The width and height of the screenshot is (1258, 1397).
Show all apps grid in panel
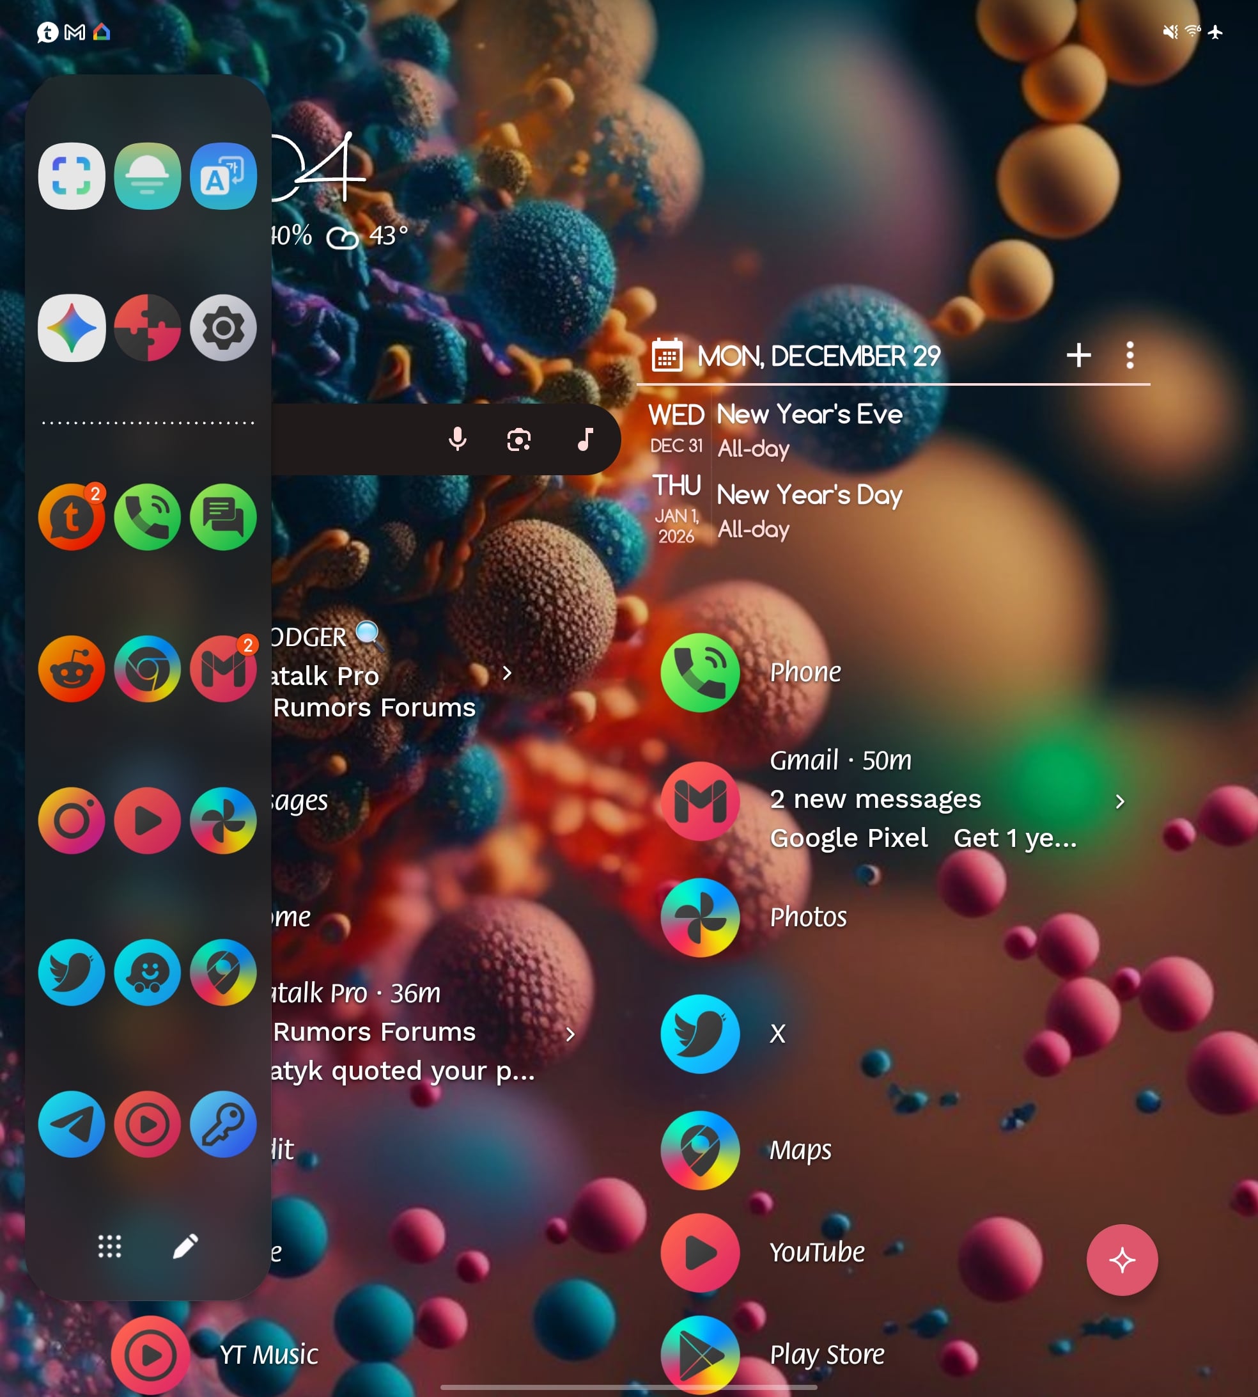109,1246
